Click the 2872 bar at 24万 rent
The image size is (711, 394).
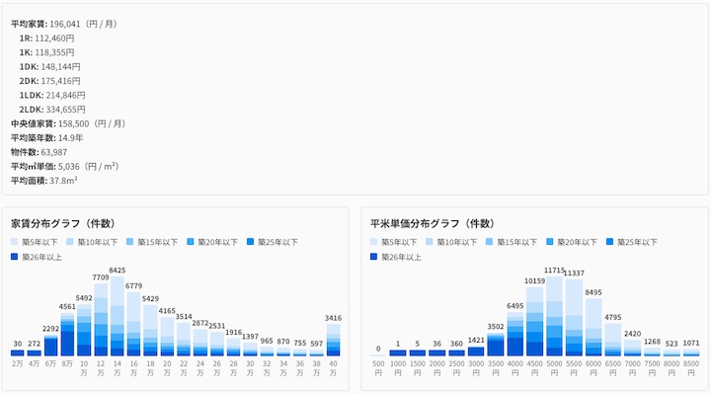199,343
